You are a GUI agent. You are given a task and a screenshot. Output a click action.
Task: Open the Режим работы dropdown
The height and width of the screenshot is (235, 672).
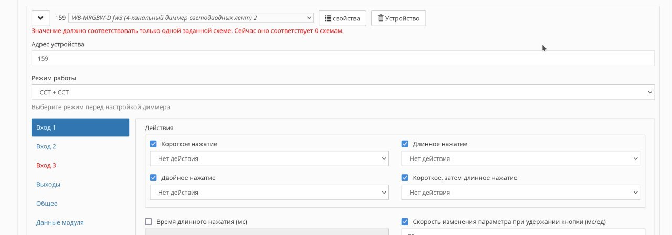click(x=343, y=92)
